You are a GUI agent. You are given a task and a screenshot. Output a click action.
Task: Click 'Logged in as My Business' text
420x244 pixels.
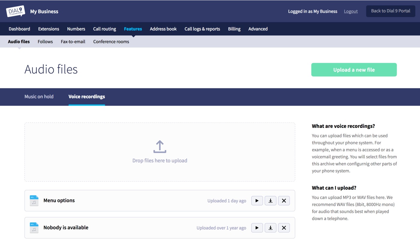point(313,11)
